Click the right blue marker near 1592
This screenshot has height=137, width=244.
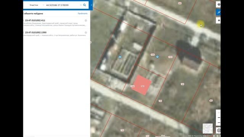click(157, 57)
